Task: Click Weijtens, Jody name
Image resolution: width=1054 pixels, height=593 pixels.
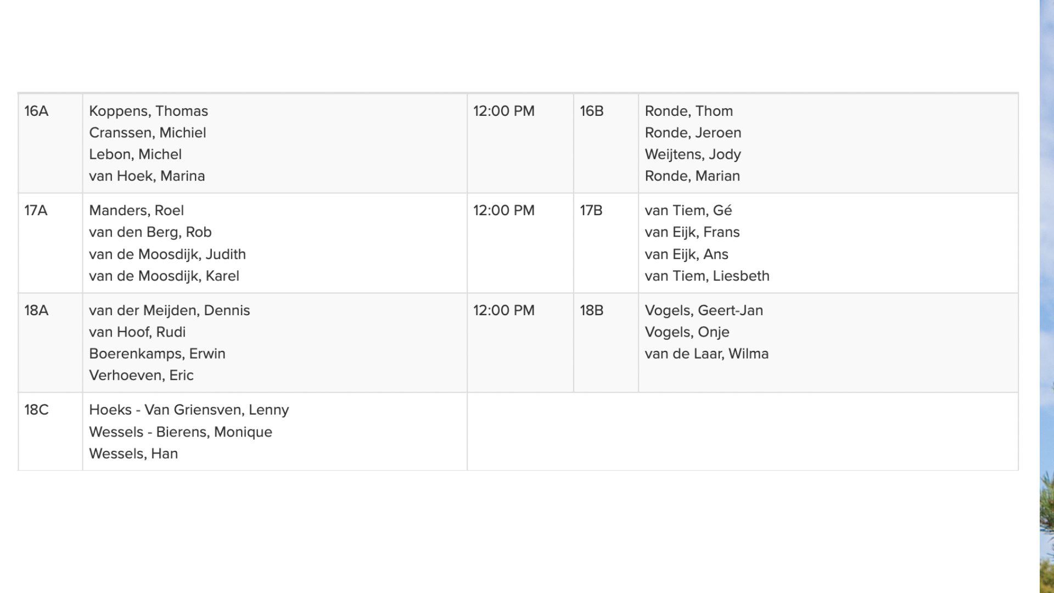Action: tap(693, 155)
